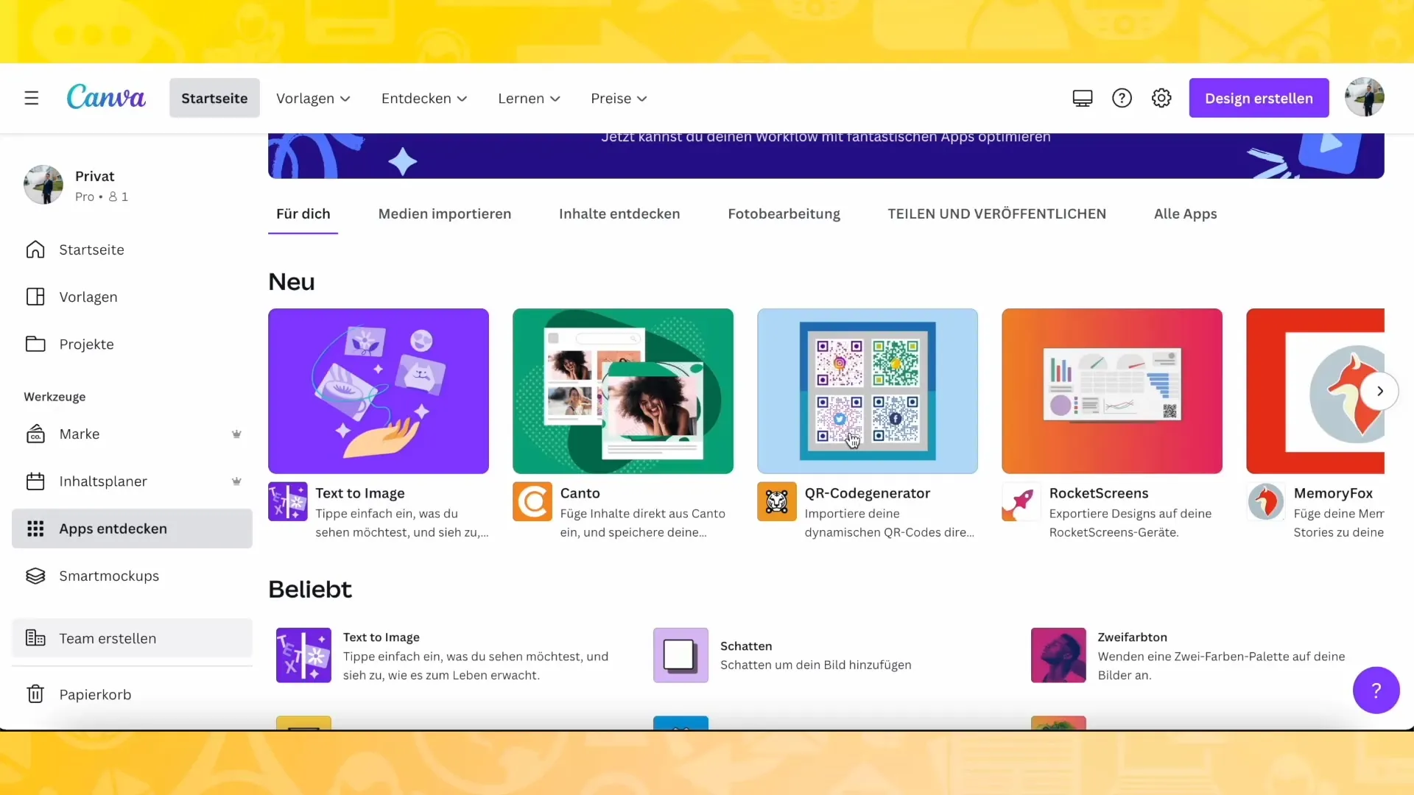Click the Zweifarbton app icon
The image size is (1414, 795).
[1058, 655]
